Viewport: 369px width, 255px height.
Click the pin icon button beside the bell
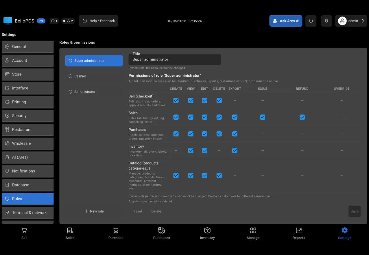[326, 21]
